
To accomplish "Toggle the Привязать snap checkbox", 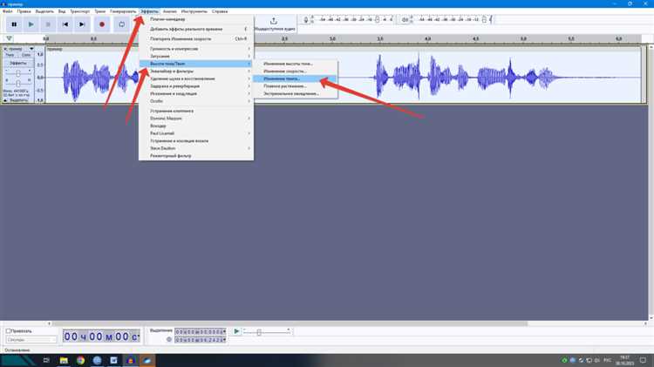I will [8, 331].
